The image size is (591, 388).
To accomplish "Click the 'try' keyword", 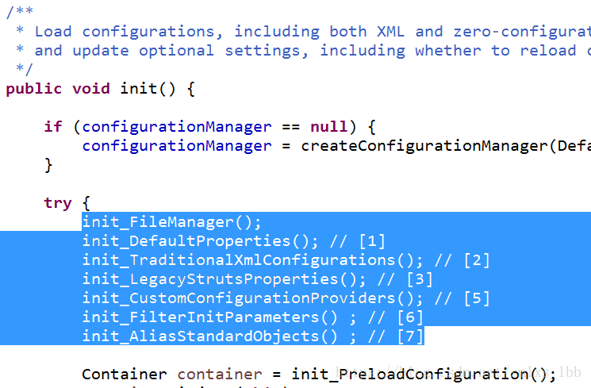I will click(x=58, y=203).
